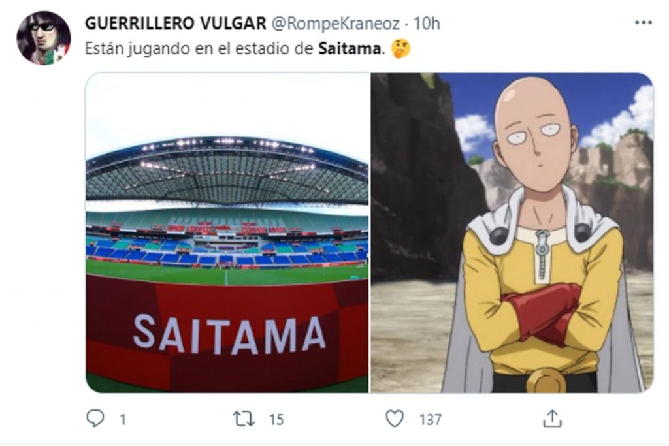Click the retweet arrows icon
The image size is (669, 446).
point(244,419)
